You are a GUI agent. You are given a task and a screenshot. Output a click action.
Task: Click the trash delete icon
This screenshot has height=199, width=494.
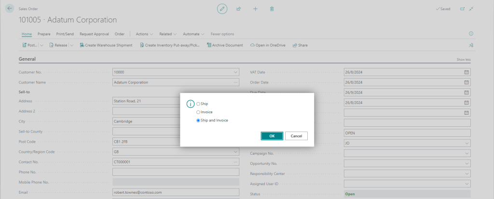(272, 9)
